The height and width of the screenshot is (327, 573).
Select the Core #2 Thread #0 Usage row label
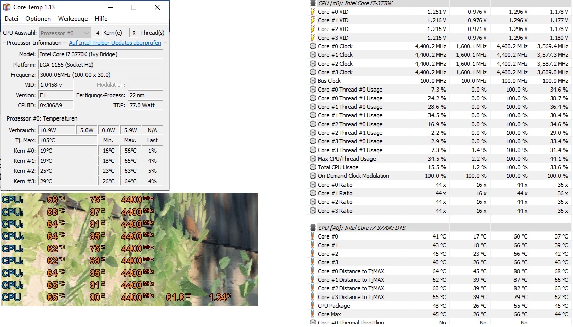pos(350,124)
